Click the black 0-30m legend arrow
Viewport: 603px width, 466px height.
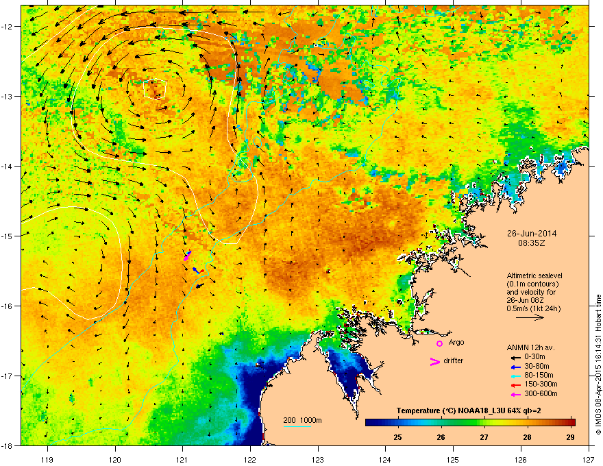(515, 358)
